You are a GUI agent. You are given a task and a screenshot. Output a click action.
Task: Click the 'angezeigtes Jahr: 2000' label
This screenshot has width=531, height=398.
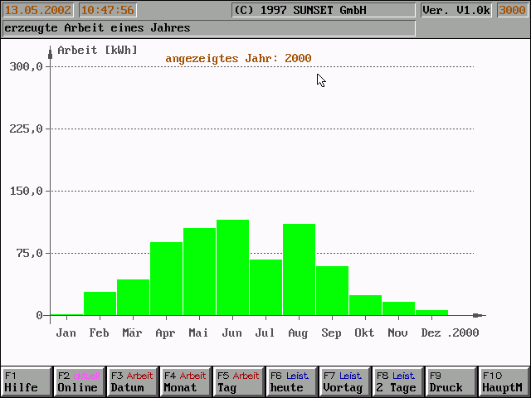(x=238, y=58)
